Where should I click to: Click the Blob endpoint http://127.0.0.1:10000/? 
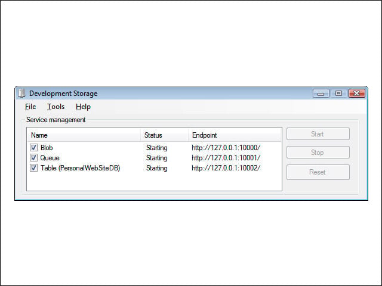[x=226, y=148]
